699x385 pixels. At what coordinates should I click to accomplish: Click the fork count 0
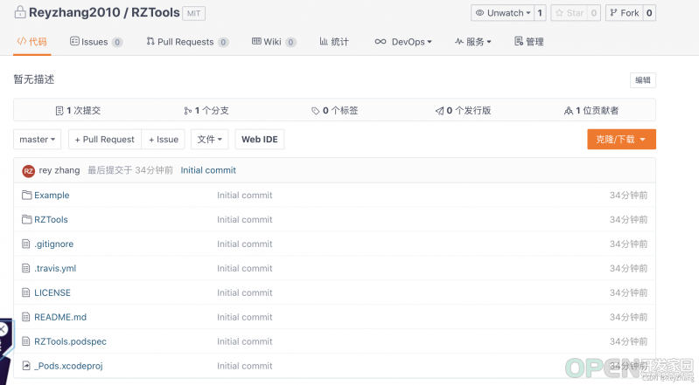pyautogui.click(x=649, y=13)
